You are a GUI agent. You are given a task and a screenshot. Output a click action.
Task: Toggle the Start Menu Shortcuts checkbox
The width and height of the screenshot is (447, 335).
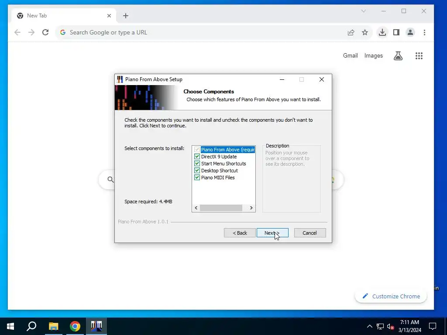(197, 164)
